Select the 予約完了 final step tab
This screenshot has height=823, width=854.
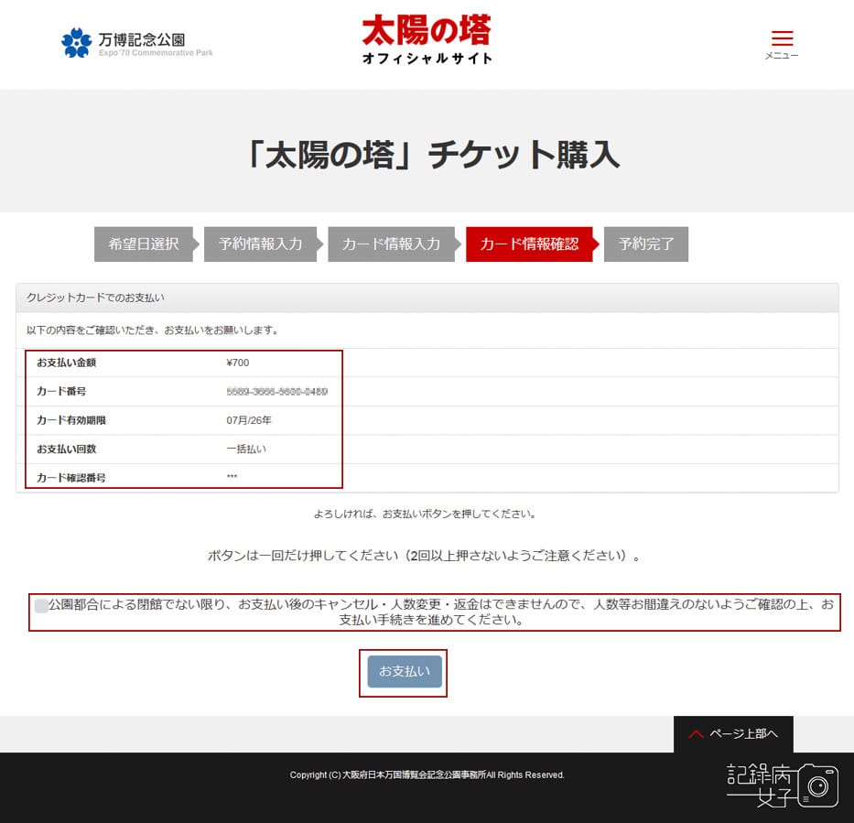point(645,244)
